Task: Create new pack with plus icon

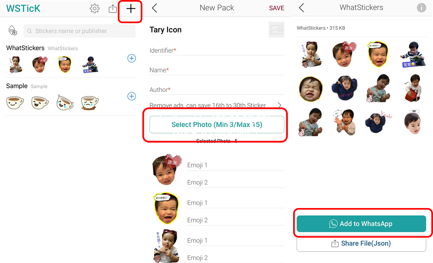Action: (131, 9)
